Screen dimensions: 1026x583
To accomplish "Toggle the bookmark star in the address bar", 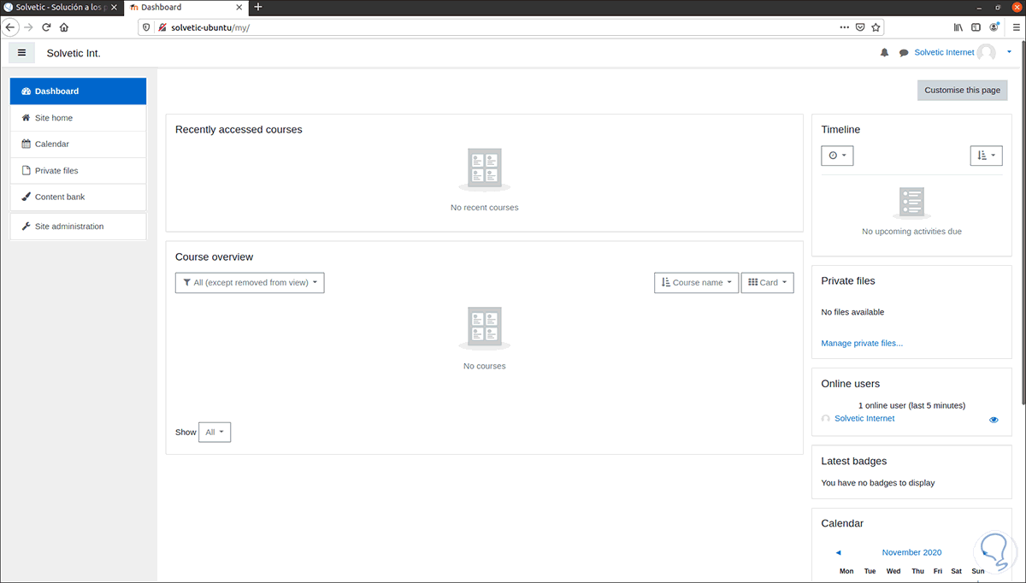I will pos(876,26).
